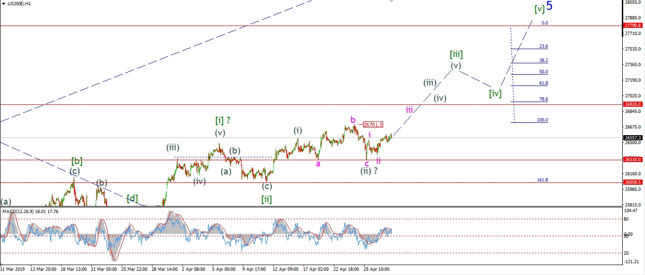Image resolution: width=645 pixels, height=275 pixels.
Task: Select the magenta iii wave label
Action: point(410,110)
